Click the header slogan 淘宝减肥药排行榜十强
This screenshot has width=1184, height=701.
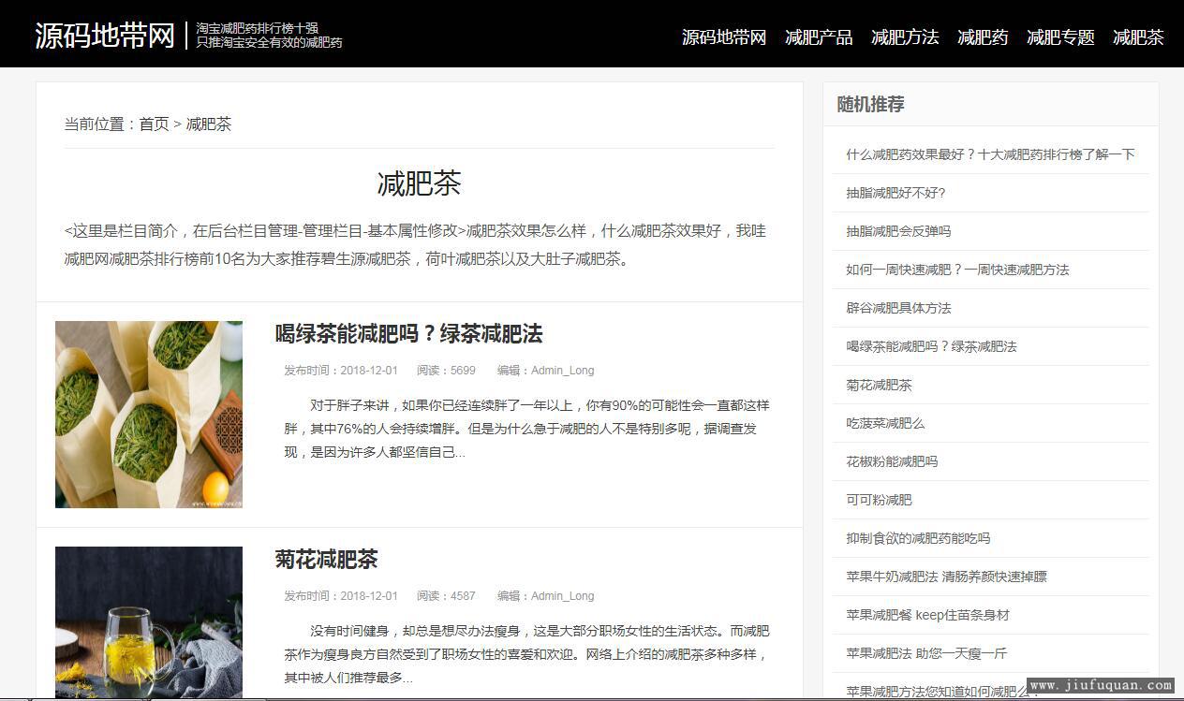pyautogui.click(x=257, y=29)
